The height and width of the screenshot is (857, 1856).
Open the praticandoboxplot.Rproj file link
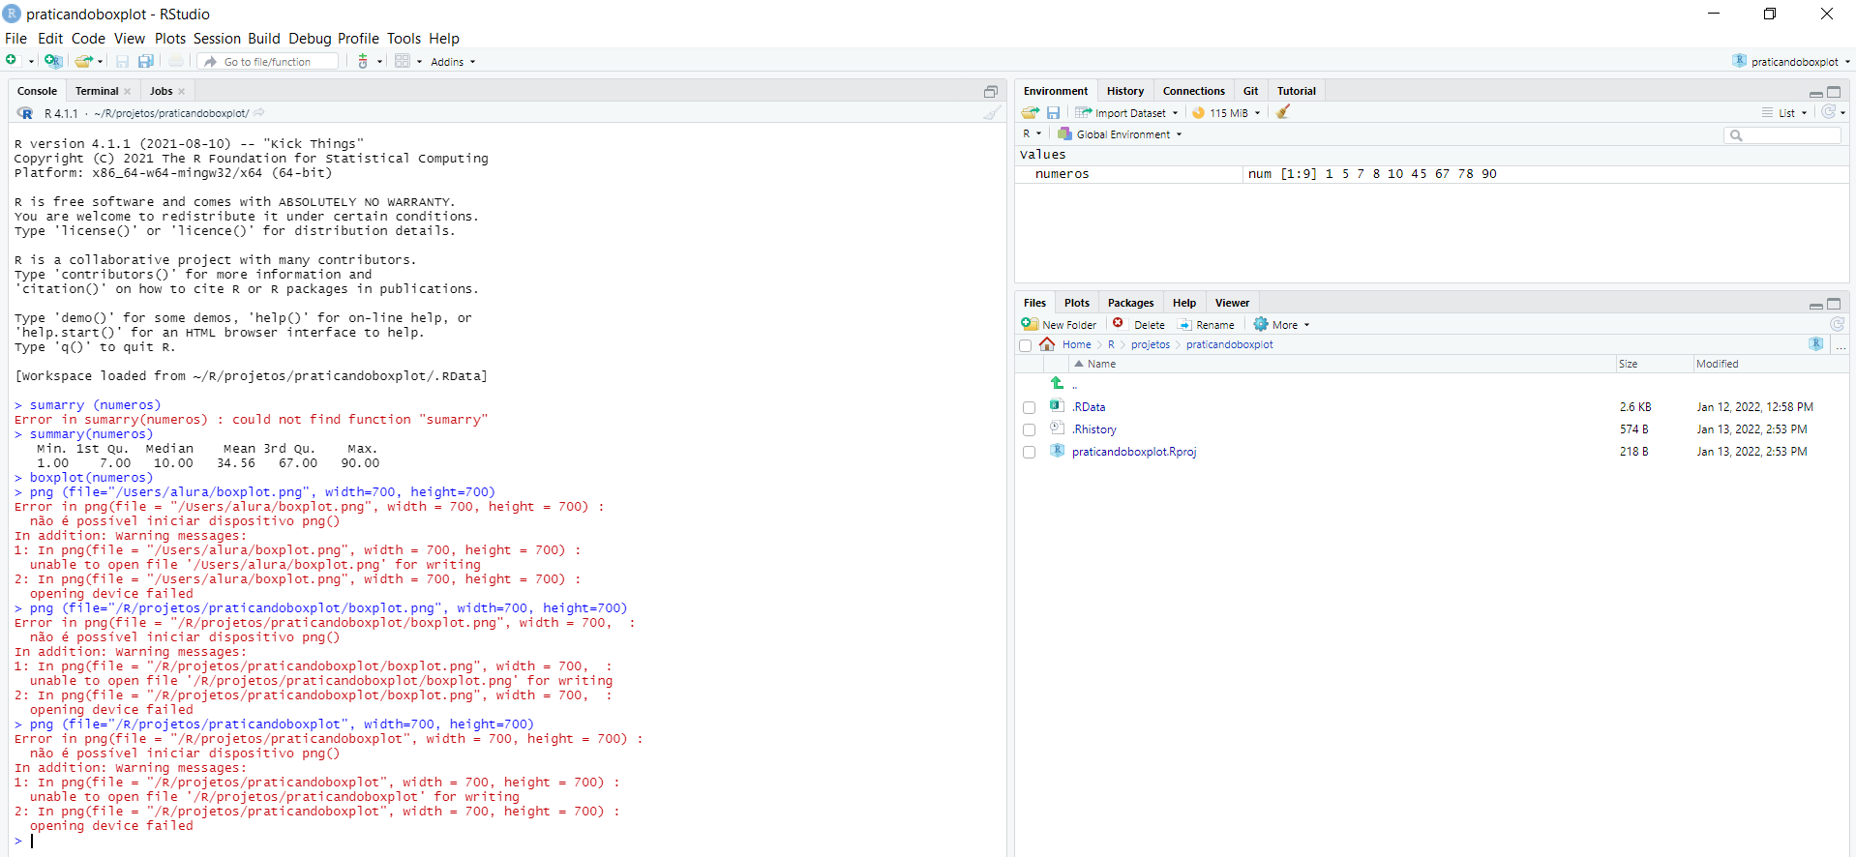[1134, 452]
